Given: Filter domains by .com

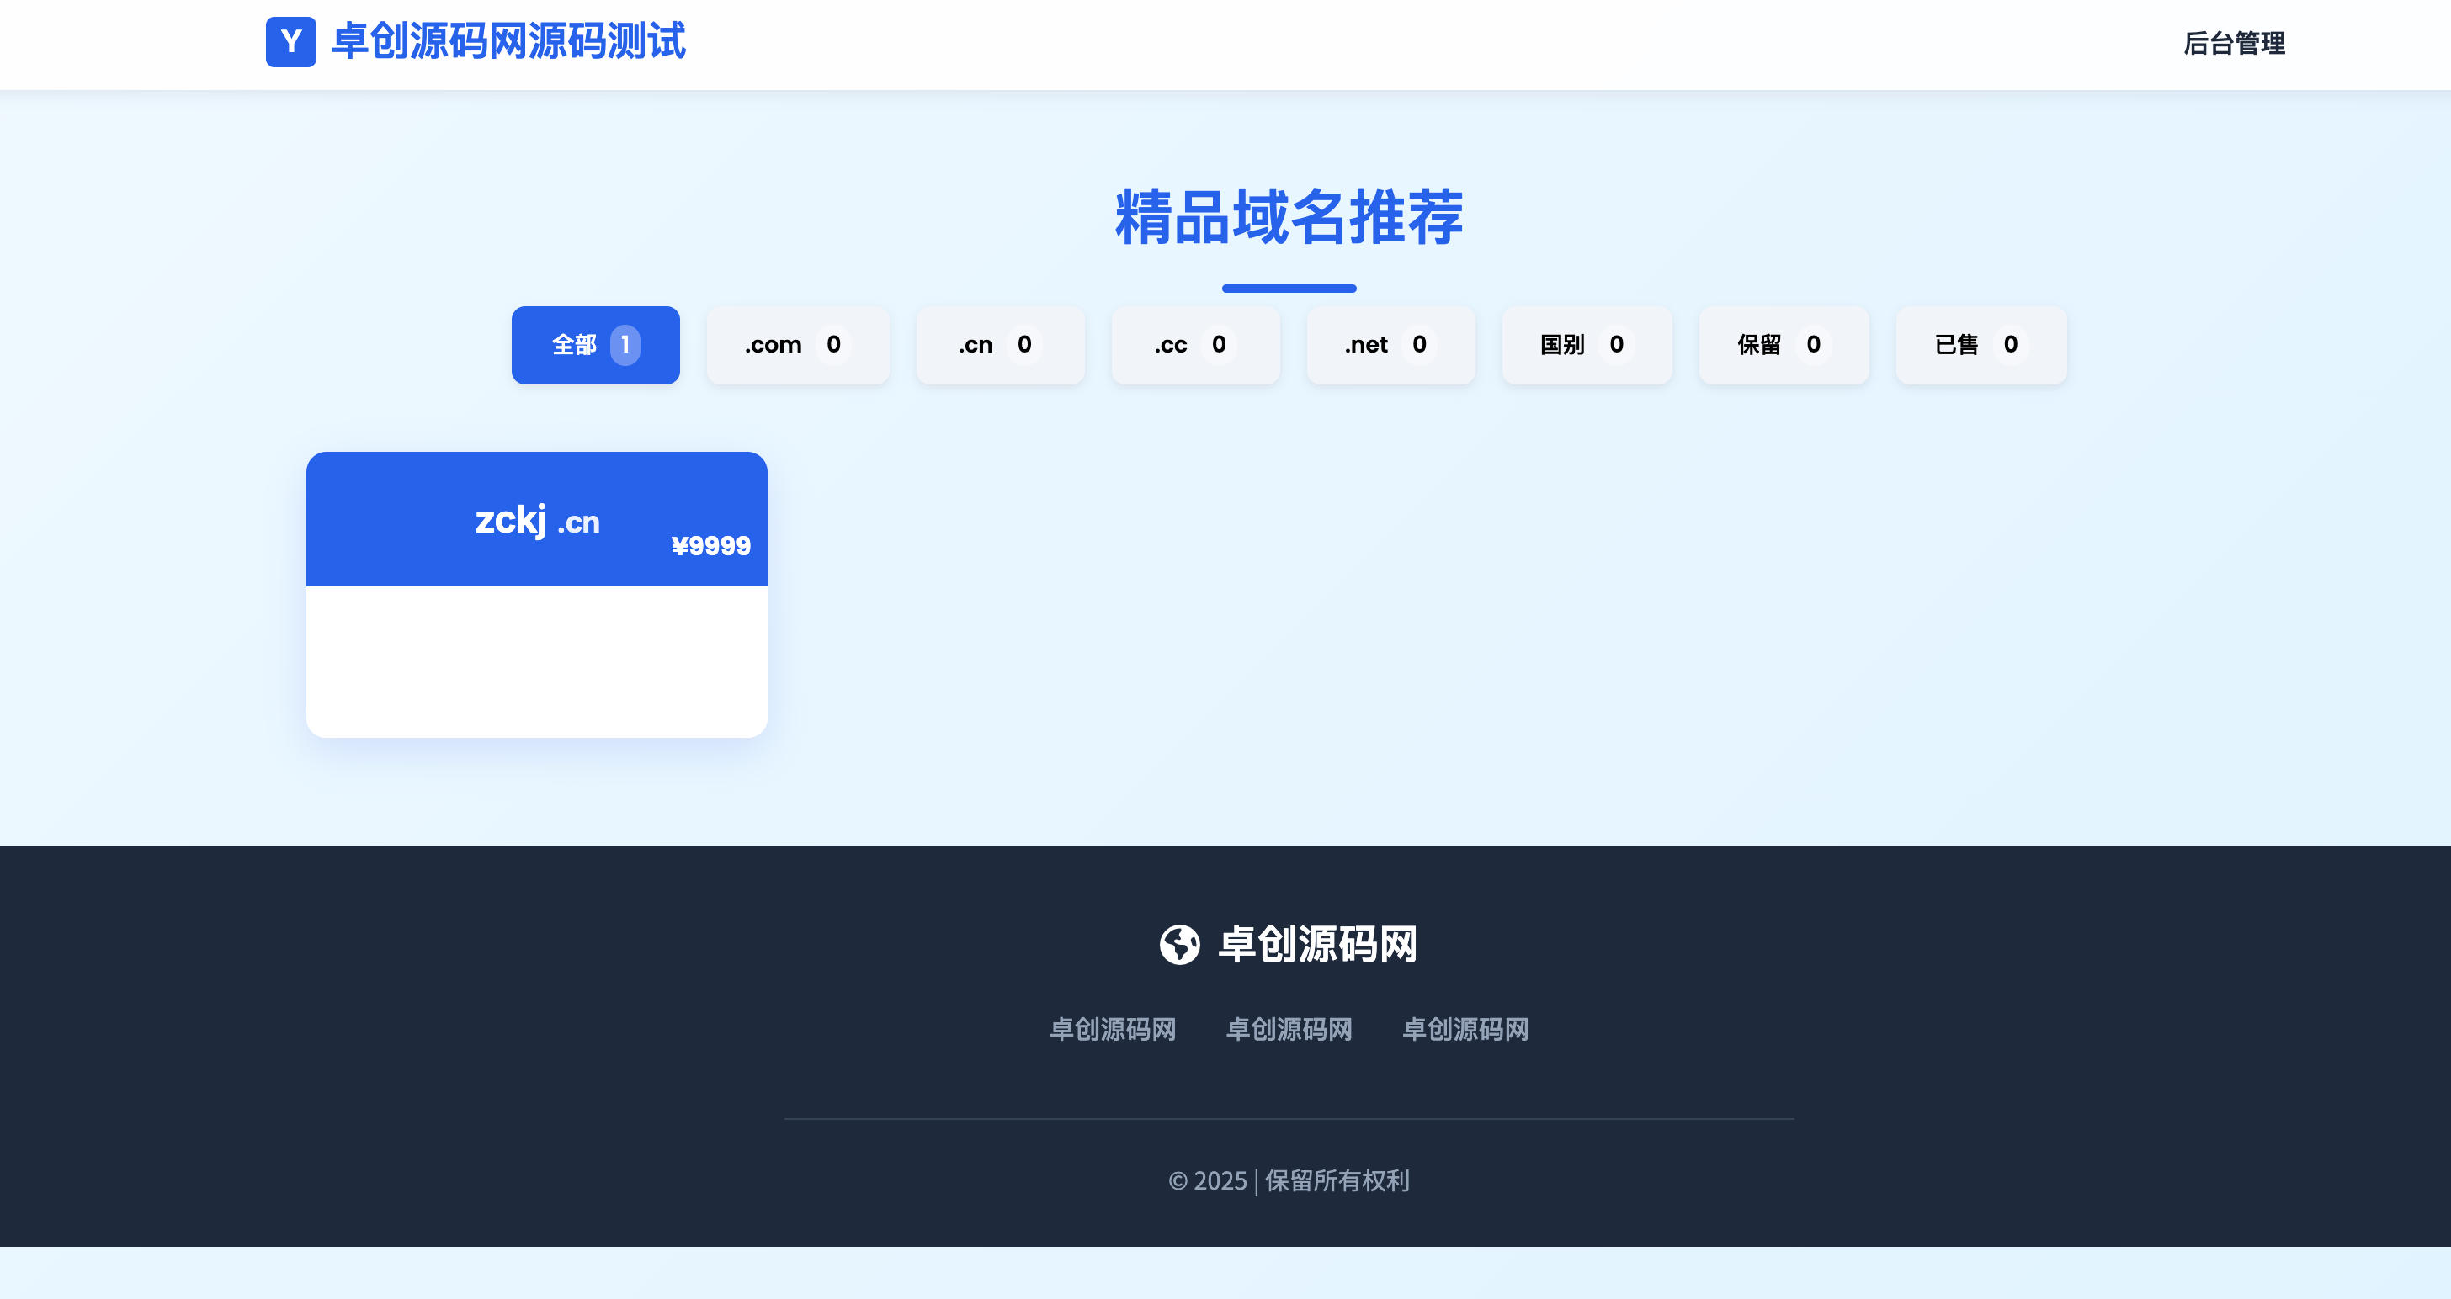Looking at the screenshot, I should click(797, 345).
